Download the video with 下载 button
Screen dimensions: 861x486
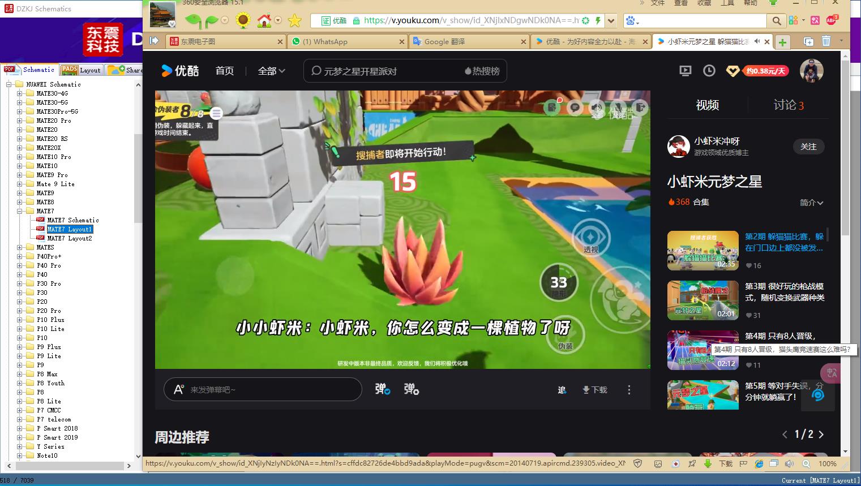595,390
